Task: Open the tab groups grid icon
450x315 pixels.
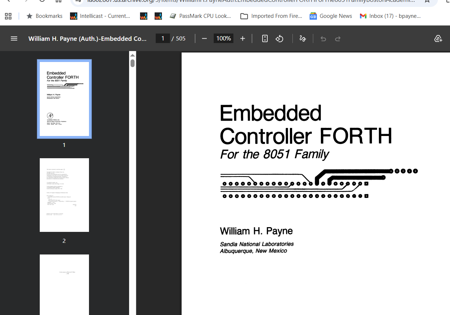Action: (x=8, y=16)
